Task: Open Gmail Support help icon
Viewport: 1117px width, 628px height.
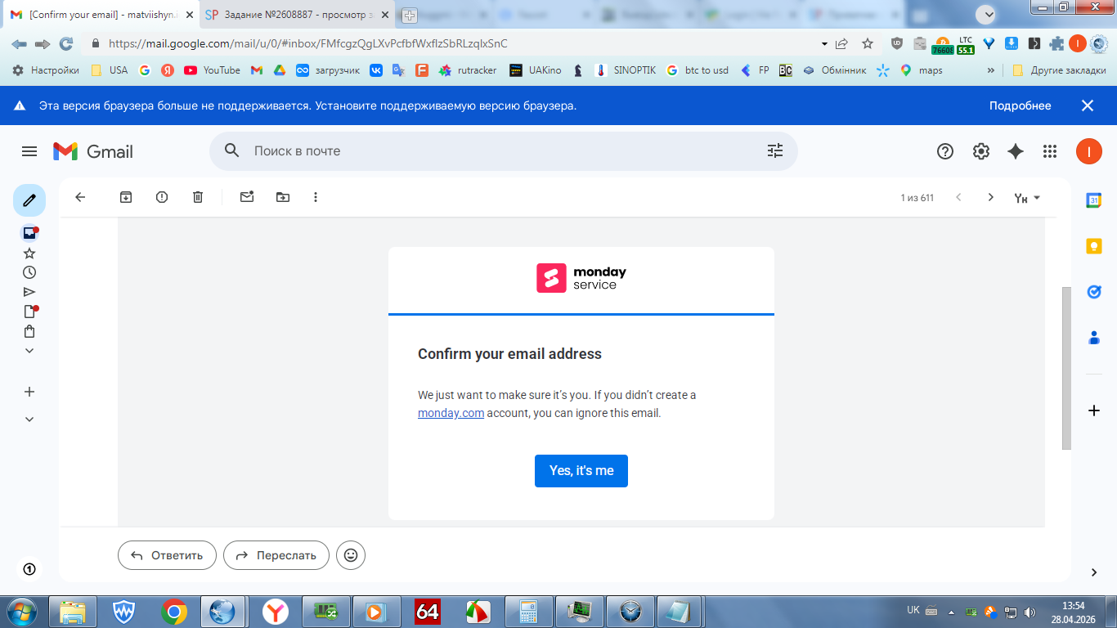Action: [x=945, y=151]
